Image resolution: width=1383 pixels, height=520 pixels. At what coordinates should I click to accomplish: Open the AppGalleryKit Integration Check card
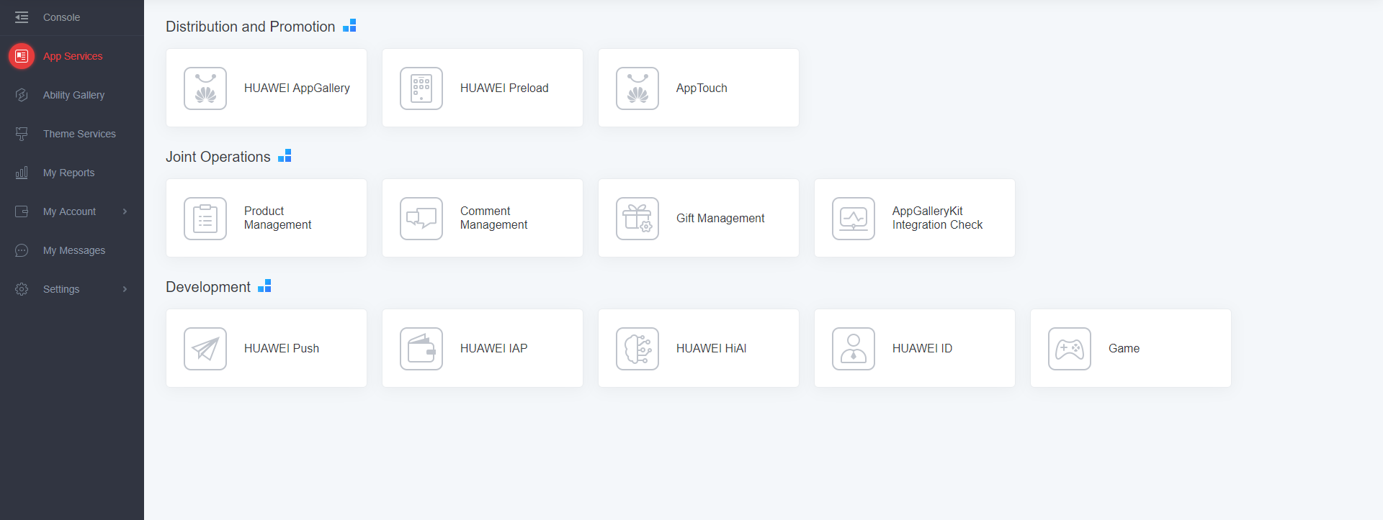pos(914,218)
